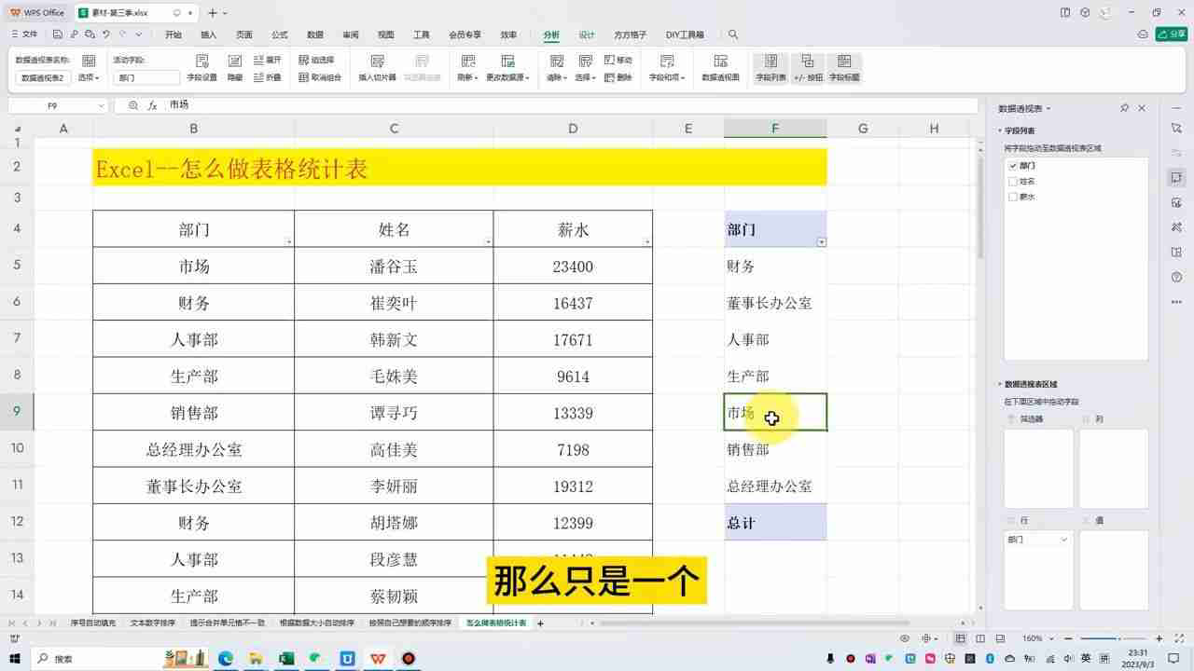Click the save icon in quick access toolbar
This screenshot has height=671, width=1194.
[58, 34]
